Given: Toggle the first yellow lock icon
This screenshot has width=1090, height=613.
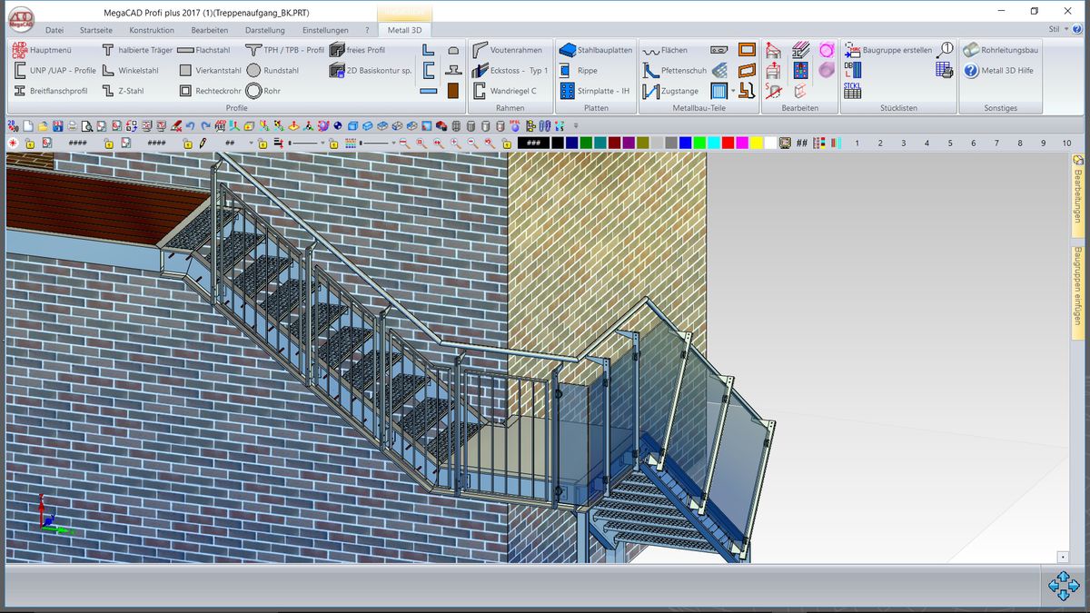Looking at the screenshot, I should [x=30, y=143].
